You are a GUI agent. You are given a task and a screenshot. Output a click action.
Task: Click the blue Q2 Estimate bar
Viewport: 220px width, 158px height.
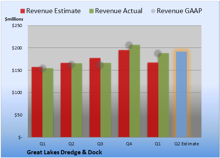181,94
